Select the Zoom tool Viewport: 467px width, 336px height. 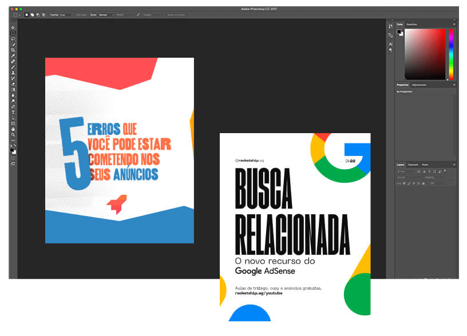(x=13, y=135)
